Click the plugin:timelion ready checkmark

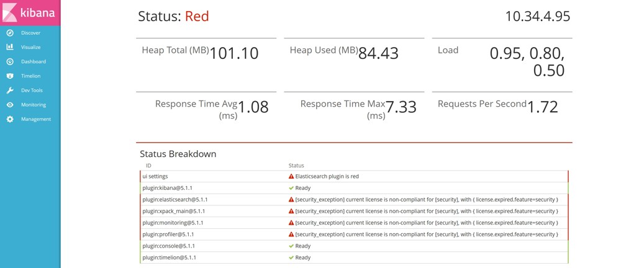[291, 257]
